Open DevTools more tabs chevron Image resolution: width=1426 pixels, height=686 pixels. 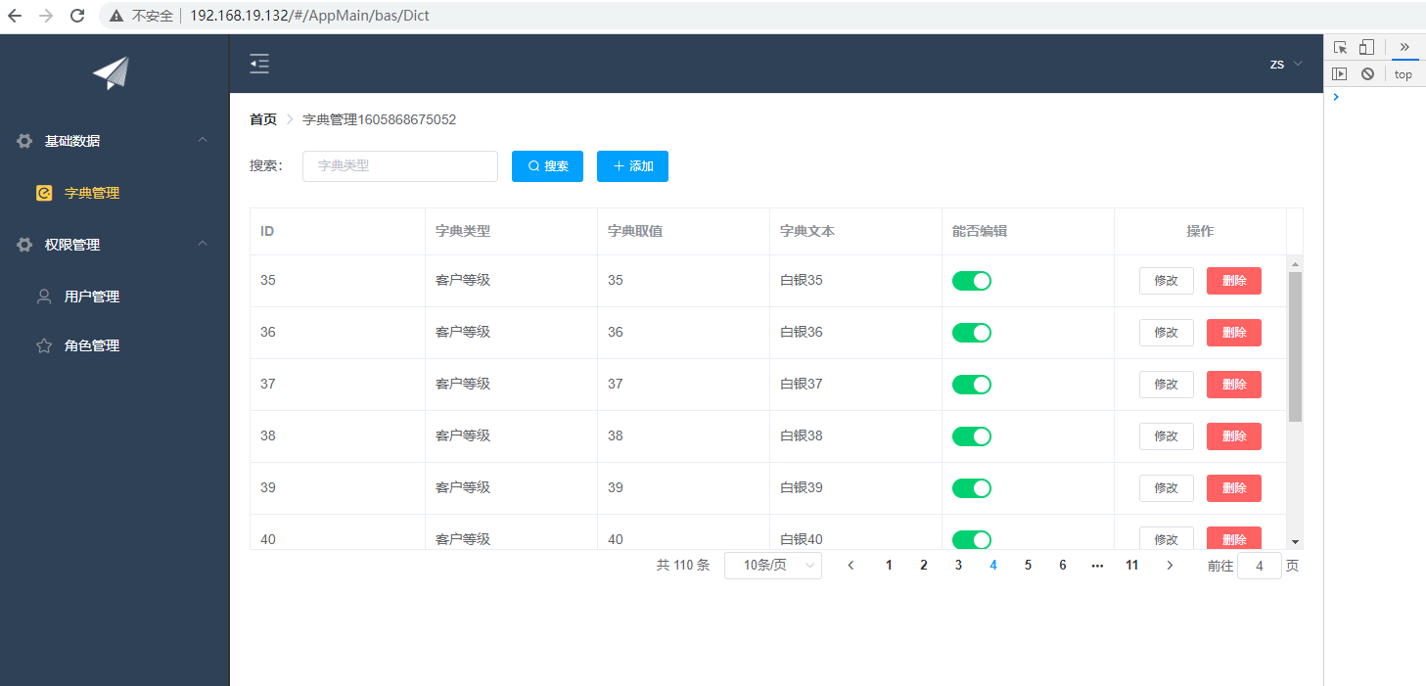click(1404, 47)
